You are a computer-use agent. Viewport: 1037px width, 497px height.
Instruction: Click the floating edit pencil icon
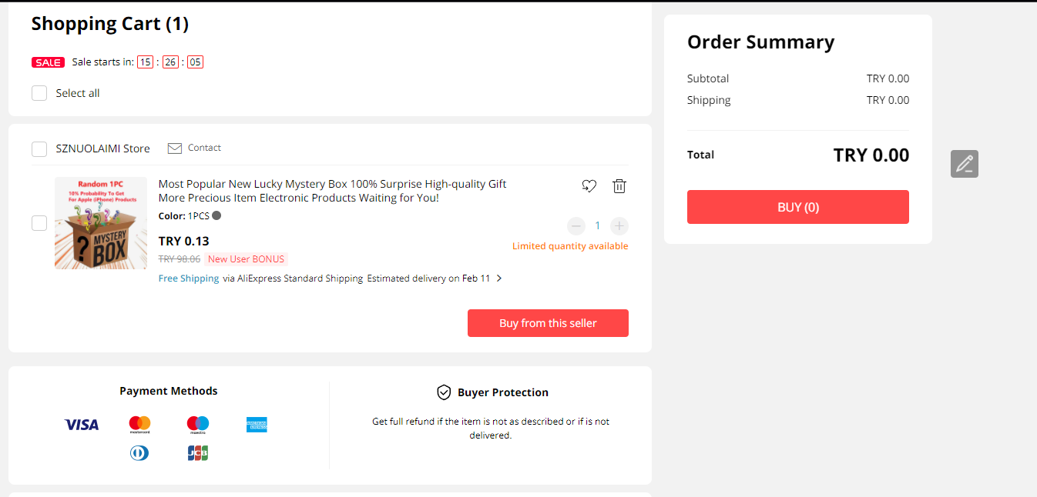(964, 164)
